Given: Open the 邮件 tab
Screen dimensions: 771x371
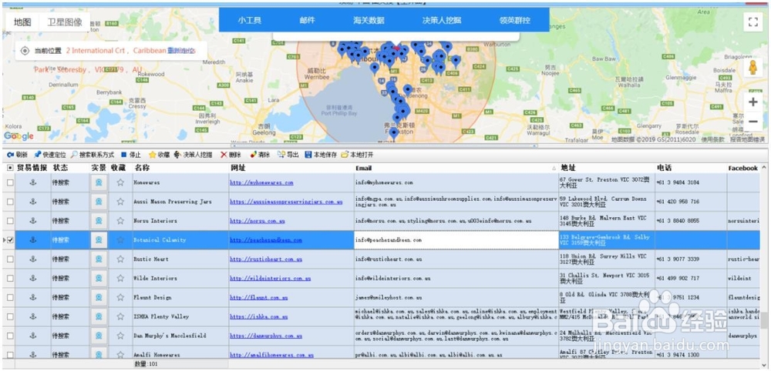Looking at the screenshot, I should click(308, 21).
